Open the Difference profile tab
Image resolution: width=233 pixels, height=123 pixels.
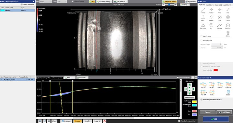57,78
